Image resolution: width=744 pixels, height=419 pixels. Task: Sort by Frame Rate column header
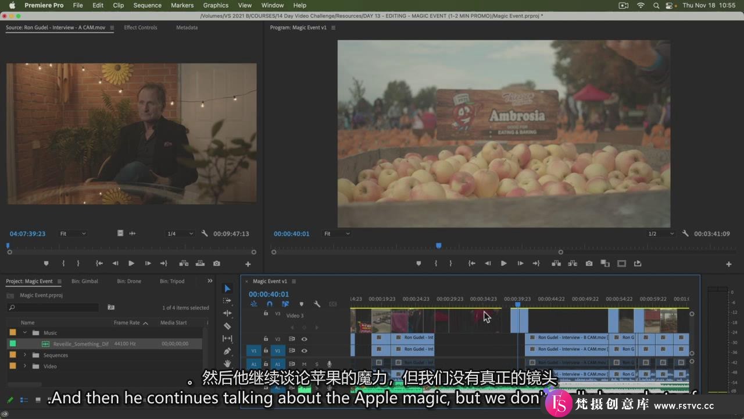pyautogui.click(x=127, y=322)
